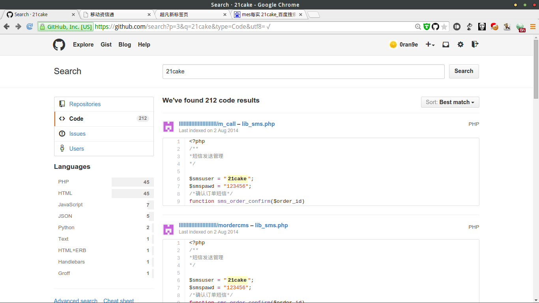Filter results by JSON language
Image resolution: width=539 pixels, height=303 pixels.
(104, 216)
